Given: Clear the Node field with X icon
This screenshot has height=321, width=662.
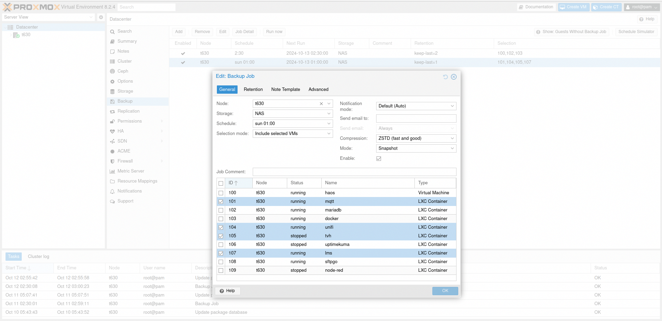Looking at the screenshot, I should point(321,104).
